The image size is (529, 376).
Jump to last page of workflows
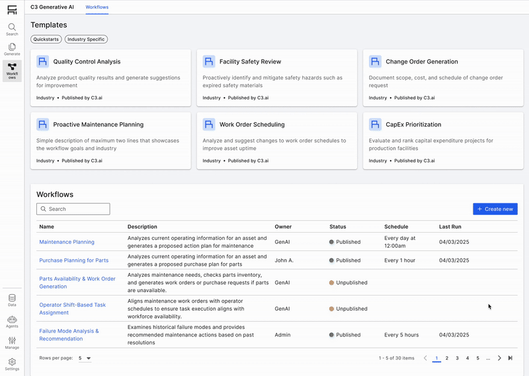[x=510, y=358]
